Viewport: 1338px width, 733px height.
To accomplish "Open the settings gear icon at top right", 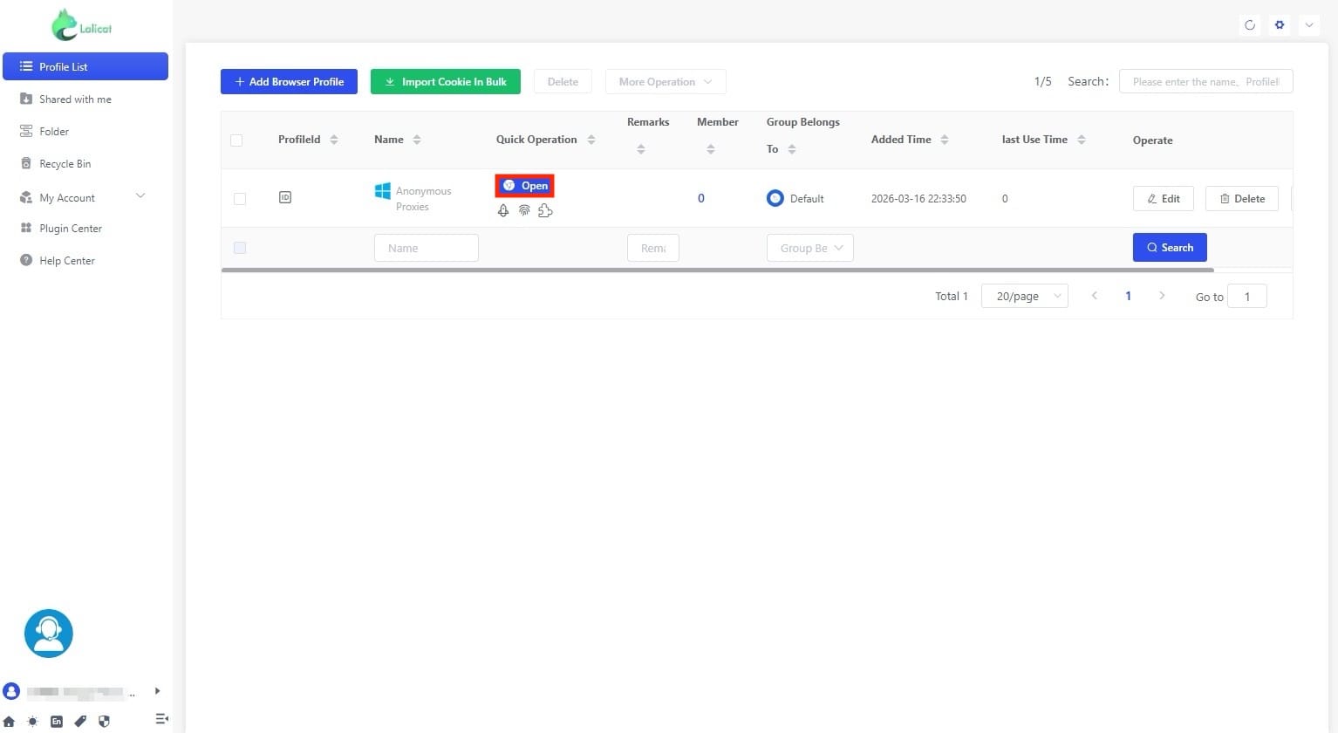I will 1279,24.
